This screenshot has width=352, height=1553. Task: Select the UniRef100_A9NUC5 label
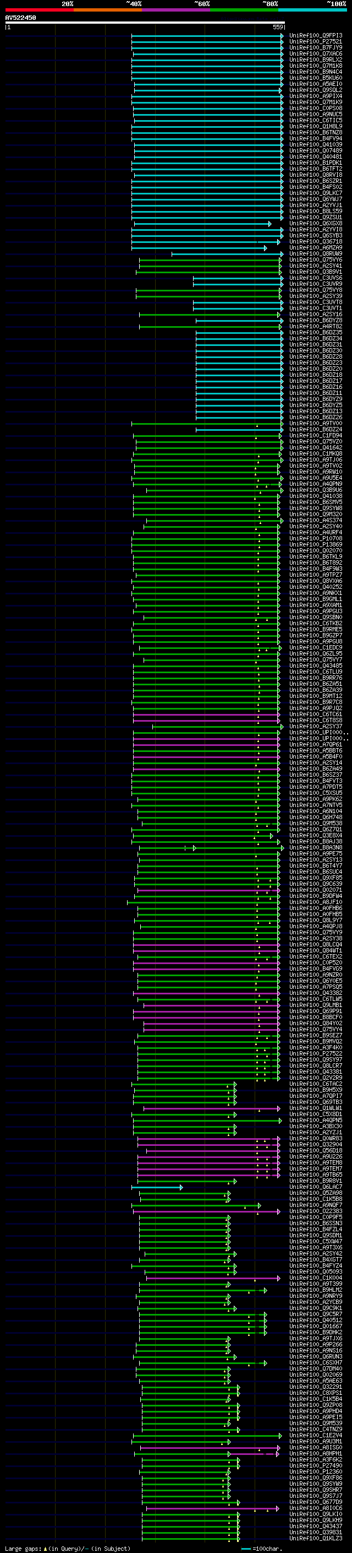click(316, 114)
